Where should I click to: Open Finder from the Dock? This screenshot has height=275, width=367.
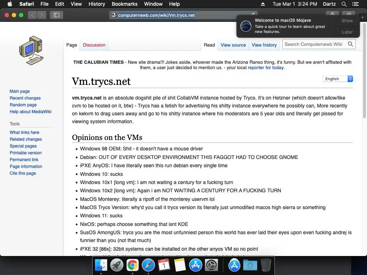pos(101,265)
